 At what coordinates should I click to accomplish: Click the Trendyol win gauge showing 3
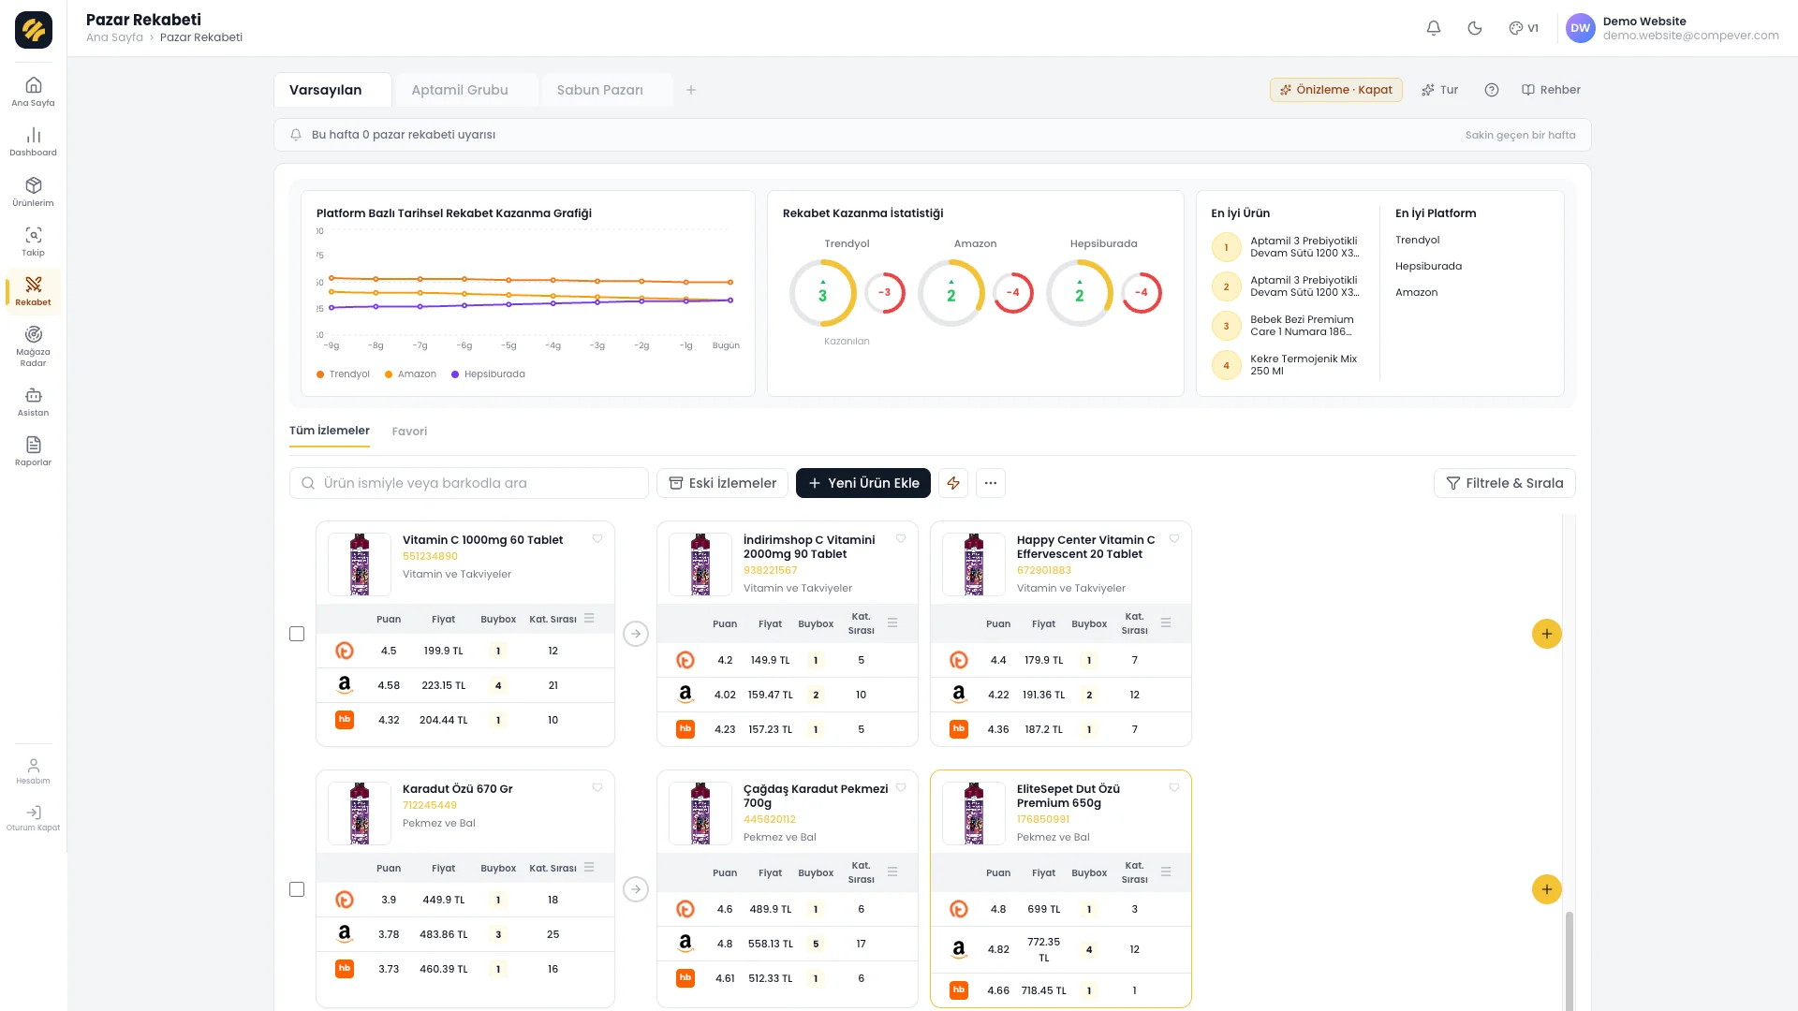[823, 293]
